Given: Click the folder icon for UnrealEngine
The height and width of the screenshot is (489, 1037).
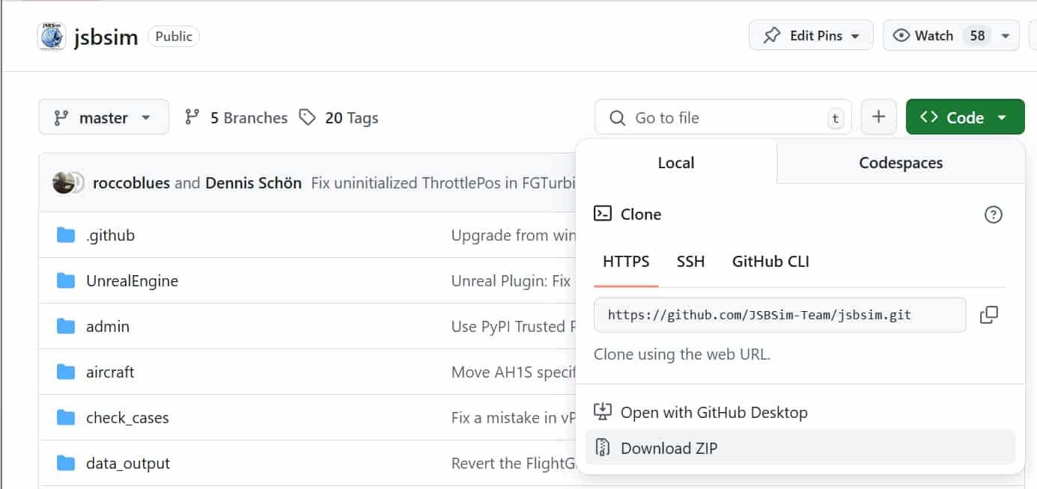Looking at the screenshot, I should coord(66,281).
